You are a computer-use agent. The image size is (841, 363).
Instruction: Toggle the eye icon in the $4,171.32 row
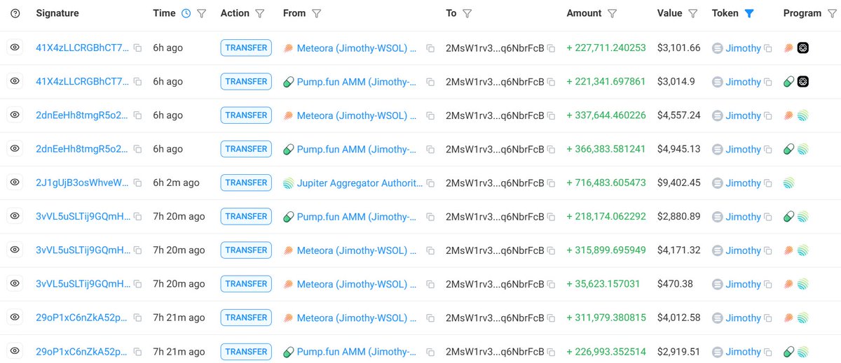[x=15, y=250]
